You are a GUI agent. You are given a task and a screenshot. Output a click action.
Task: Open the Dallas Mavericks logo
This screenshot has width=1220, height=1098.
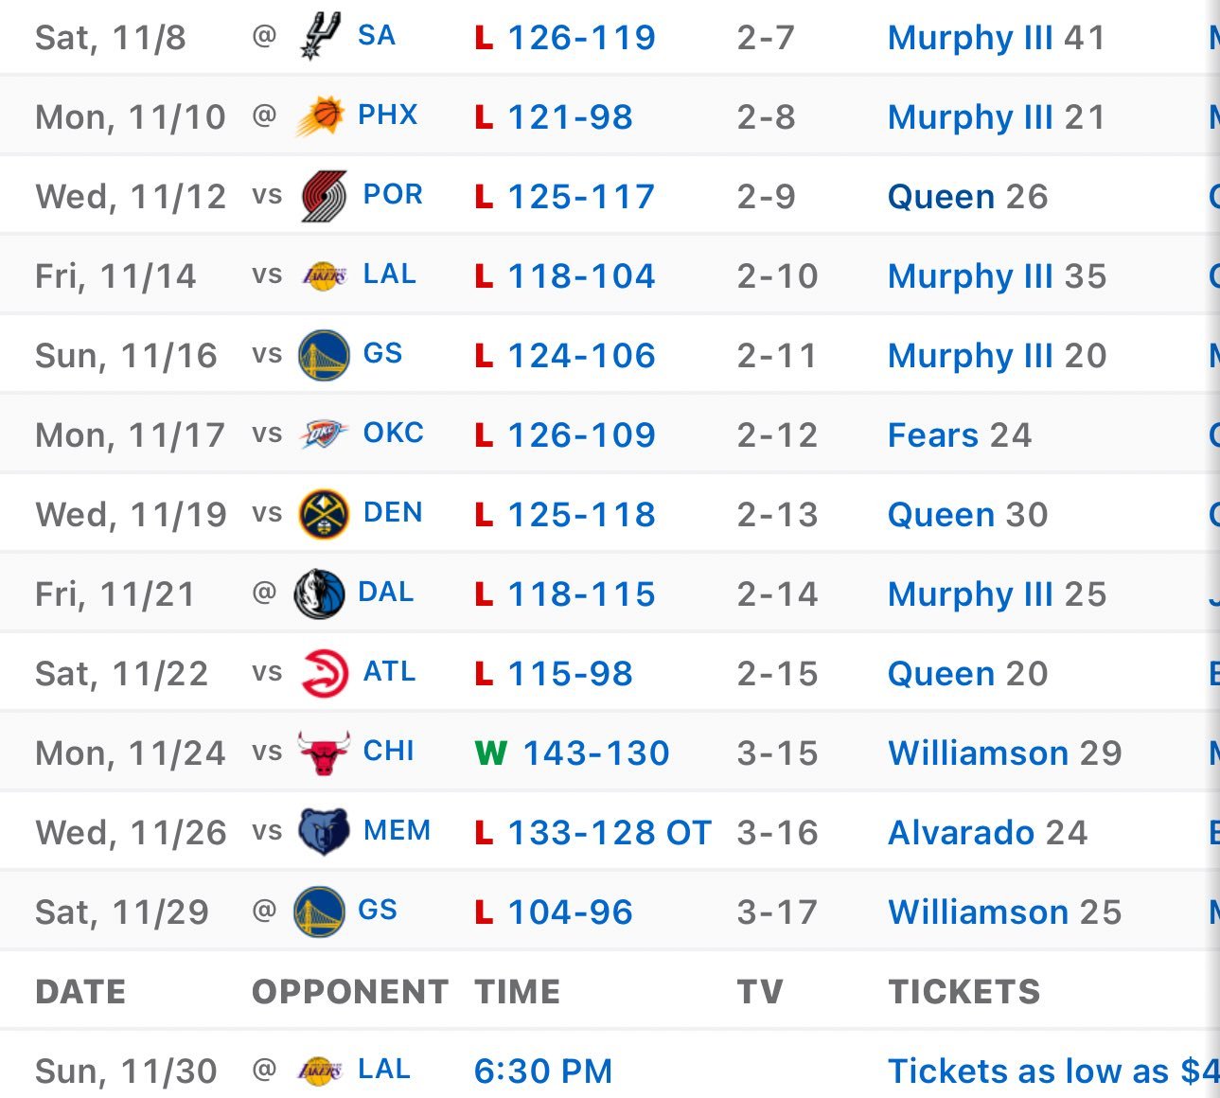point(319,593)
